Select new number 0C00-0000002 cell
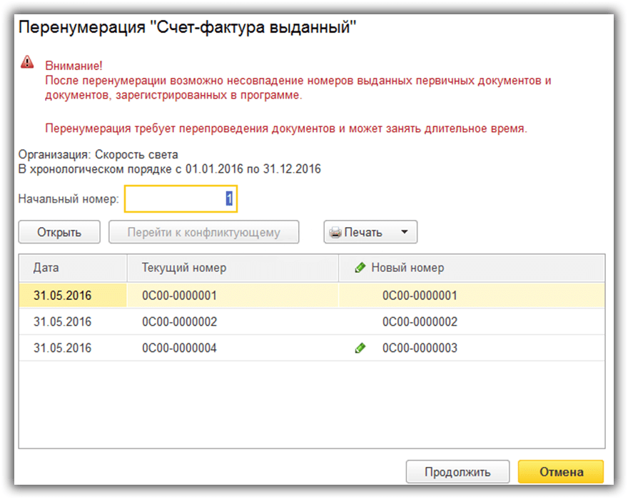This screenshot has height=499, width=628. pos(420,322)
